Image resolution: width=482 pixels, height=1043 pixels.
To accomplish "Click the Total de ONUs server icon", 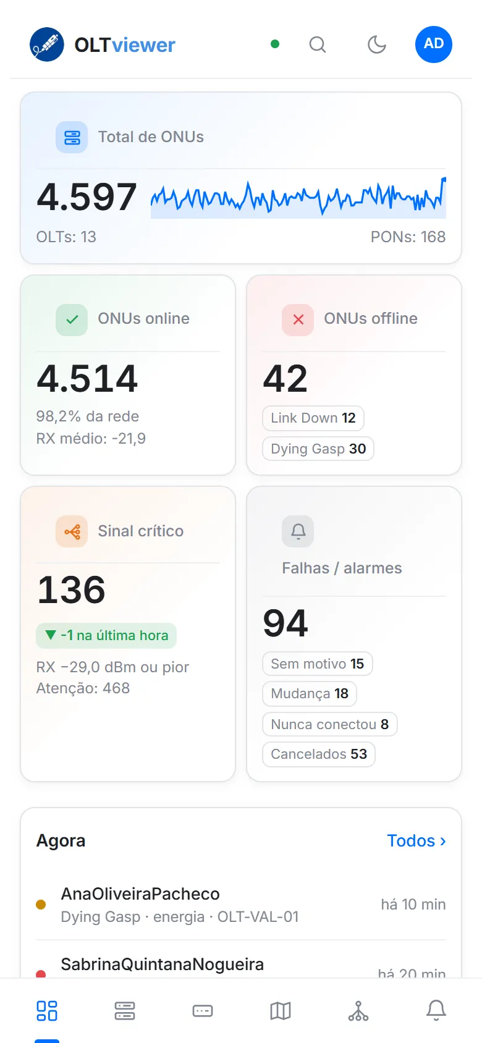I will [72, 137].
